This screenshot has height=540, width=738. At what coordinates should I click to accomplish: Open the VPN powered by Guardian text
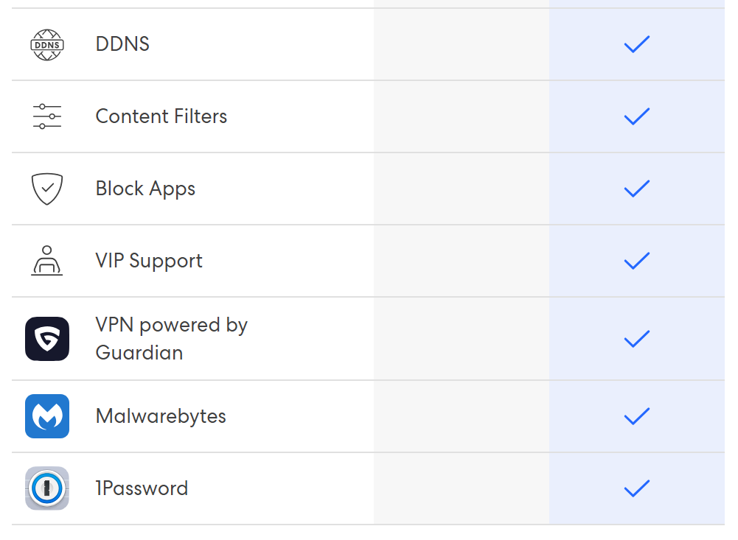(x=171, y=339)
